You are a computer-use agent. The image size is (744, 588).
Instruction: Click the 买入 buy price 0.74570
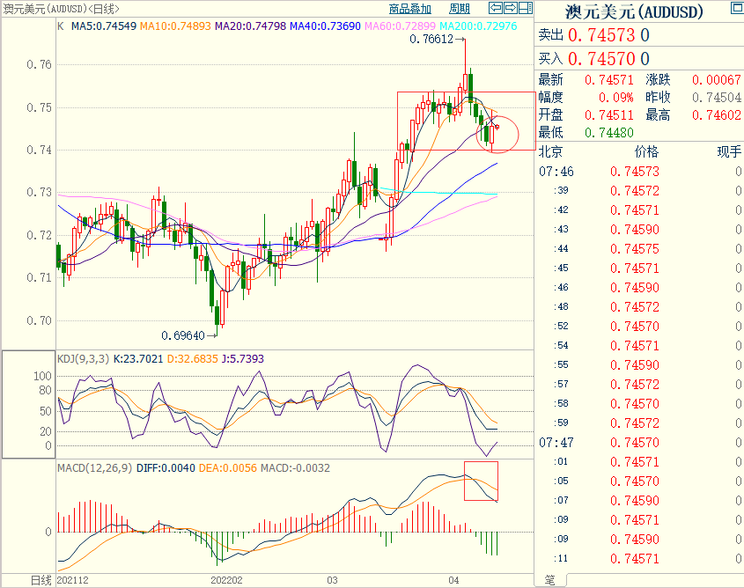(x=601, y=59)
